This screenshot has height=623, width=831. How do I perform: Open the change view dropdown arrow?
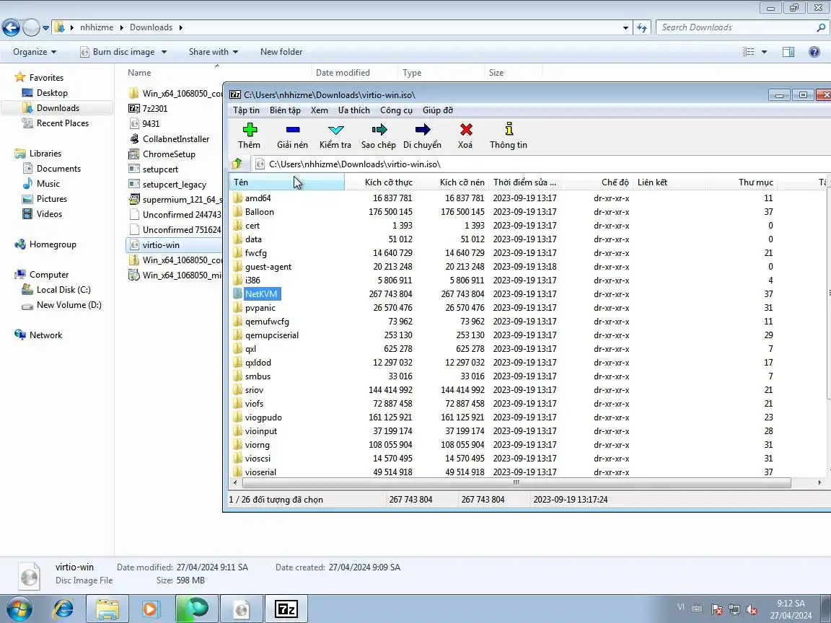[764, 52]
